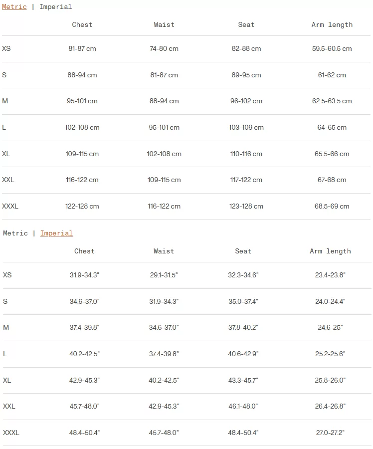Click the Seat column header in imperial table
The image size is (373, 449).
(243, 251)
